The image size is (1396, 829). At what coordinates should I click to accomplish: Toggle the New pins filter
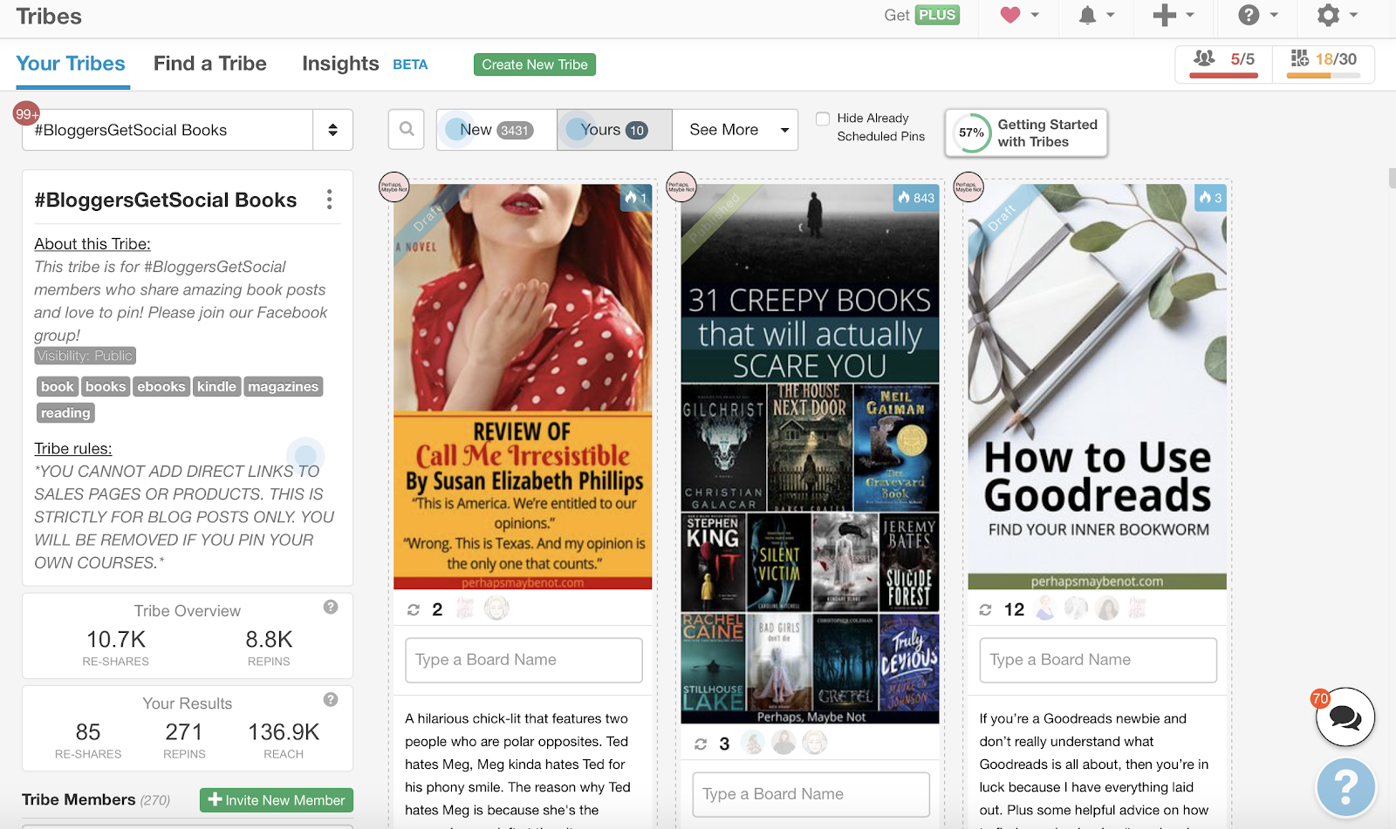click(x=496, y=130)
